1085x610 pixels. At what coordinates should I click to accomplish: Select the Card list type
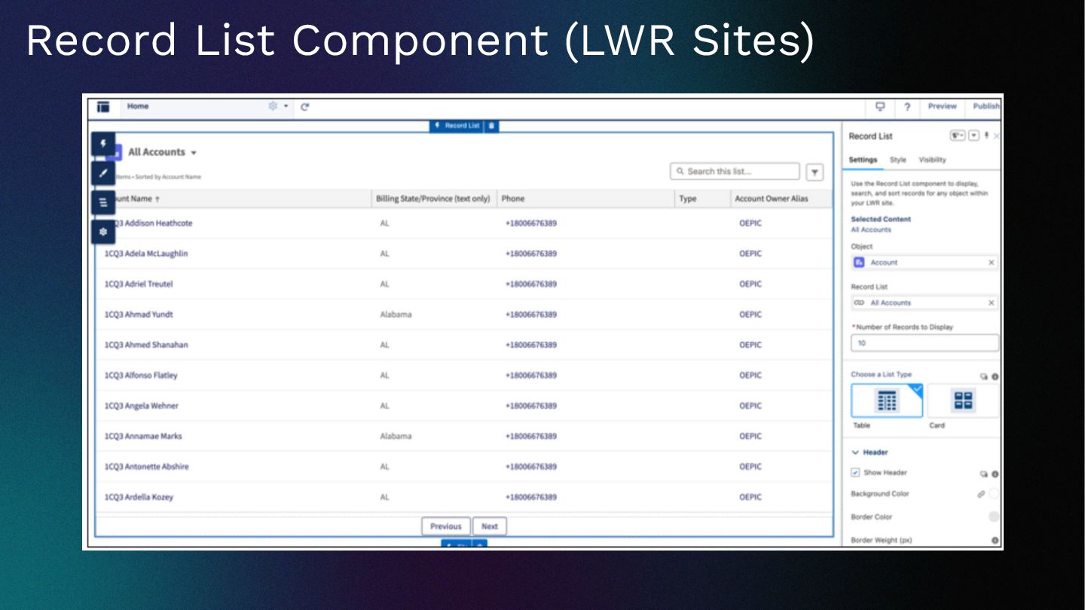pyautogui.click(x=963, y=401)
